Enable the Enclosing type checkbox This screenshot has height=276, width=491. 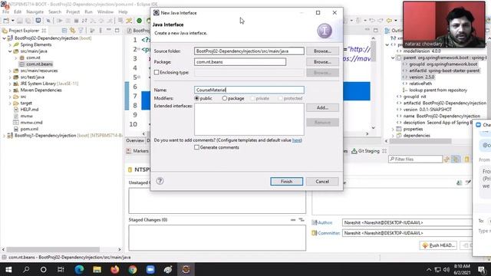click(x=157, y=72)
